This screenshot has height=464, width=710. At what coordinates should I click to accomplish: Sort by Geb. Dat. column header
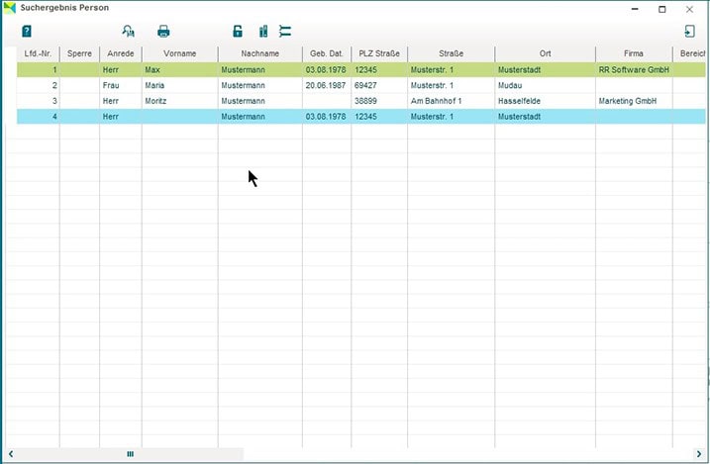327,53
